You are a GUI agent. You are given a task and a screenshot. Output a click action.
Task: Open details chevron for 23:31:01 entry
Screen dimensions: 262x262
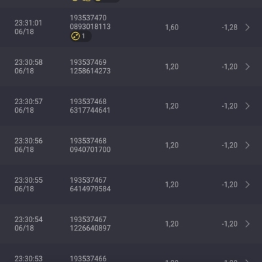coord(248,28)
